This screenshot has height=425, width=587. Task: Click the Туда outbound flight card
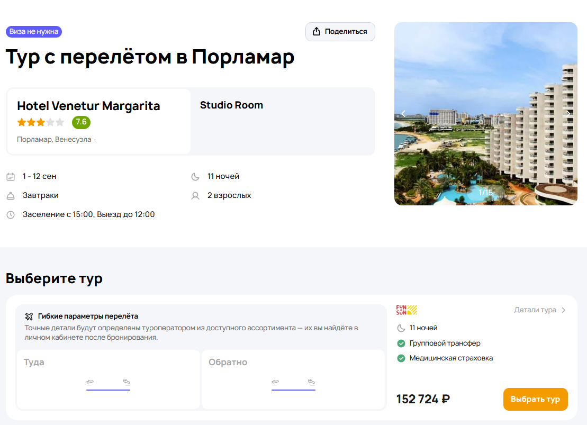point(108,379)
